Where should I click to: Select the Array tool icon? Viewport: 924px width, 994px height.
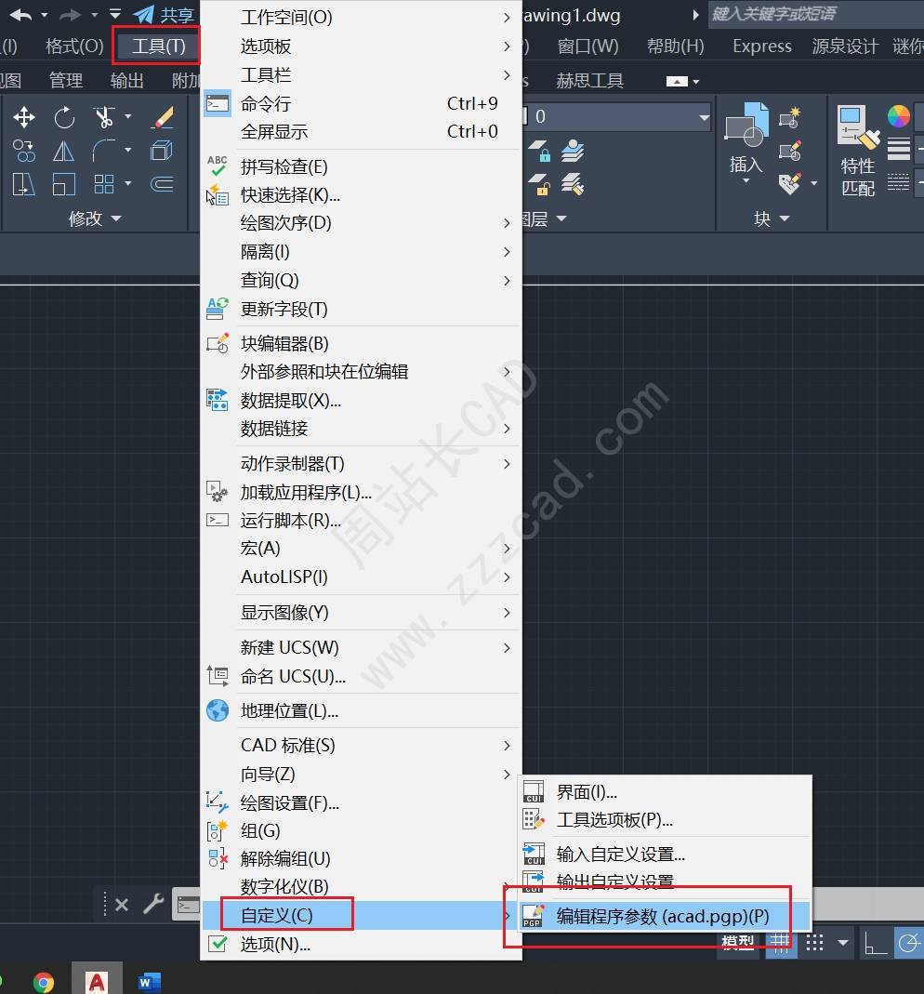pos(104,184)
